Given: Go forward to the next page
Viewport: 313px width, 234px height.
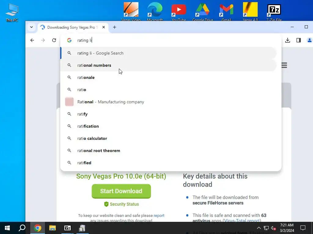Looking at the screenshot, I should 43,41.
